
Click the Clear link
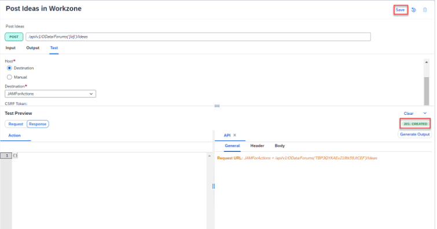409,114
